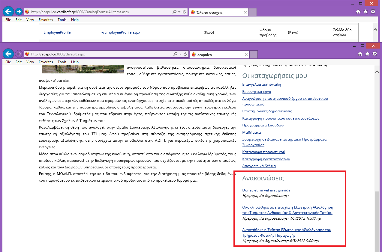382x252 pixels.
Task: Click Σελίδα δύο στηλών cell in rear window
Action: pos(342,32)
